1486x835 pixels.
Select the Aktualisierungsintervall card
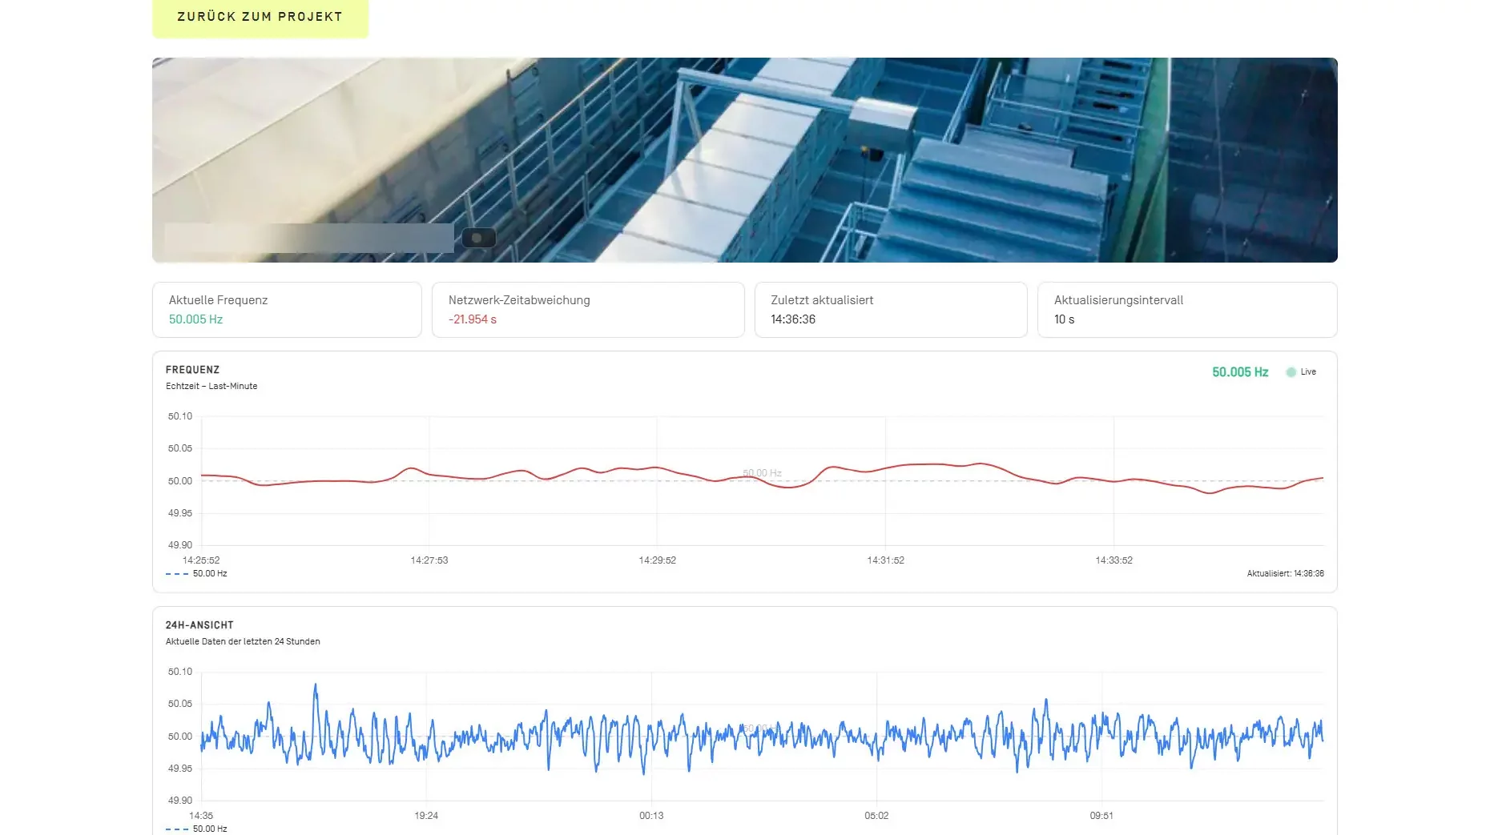coord(1187,310)
